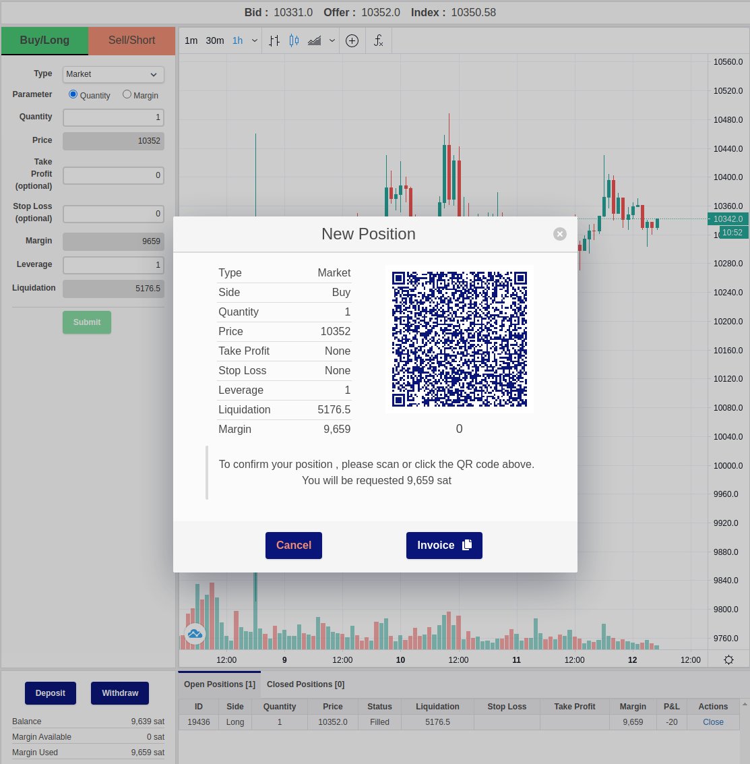Focus the Leverage input field

coord(113,265)
